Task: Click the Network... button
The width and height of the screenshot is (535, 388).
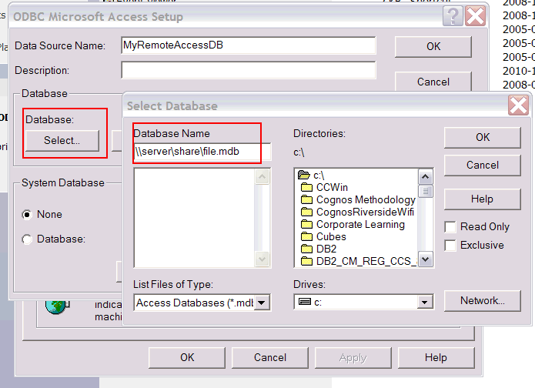Action: click(483, 301)
